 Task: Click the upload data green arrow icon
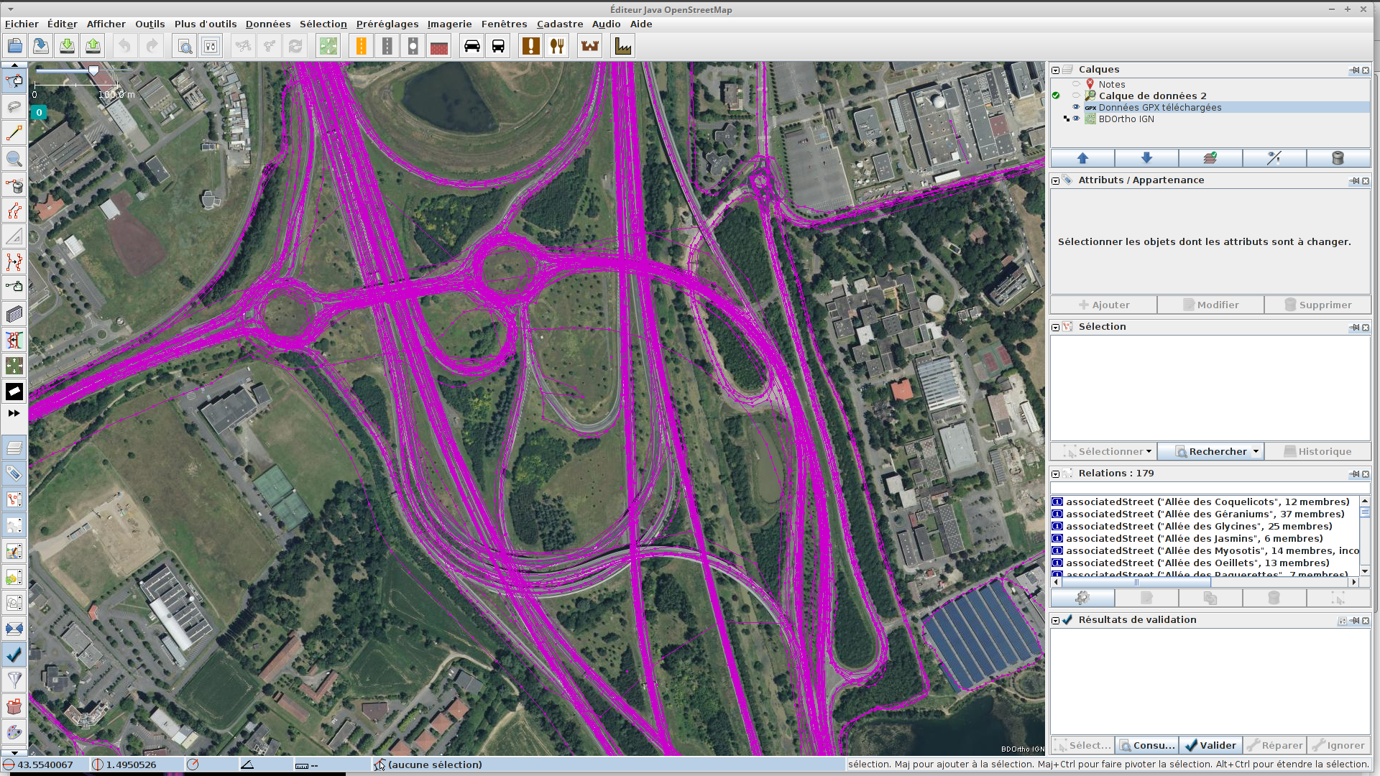pyautogui.click(x=93, y=46)
